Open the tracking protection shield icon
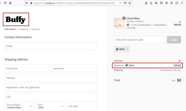 click(26, 3)
